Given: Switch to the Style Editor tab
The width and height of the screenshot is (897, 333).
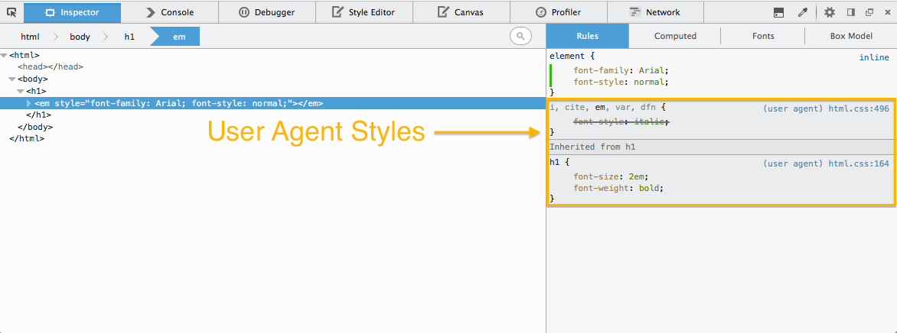Looking at the screenshot, I should click(363, 12).
